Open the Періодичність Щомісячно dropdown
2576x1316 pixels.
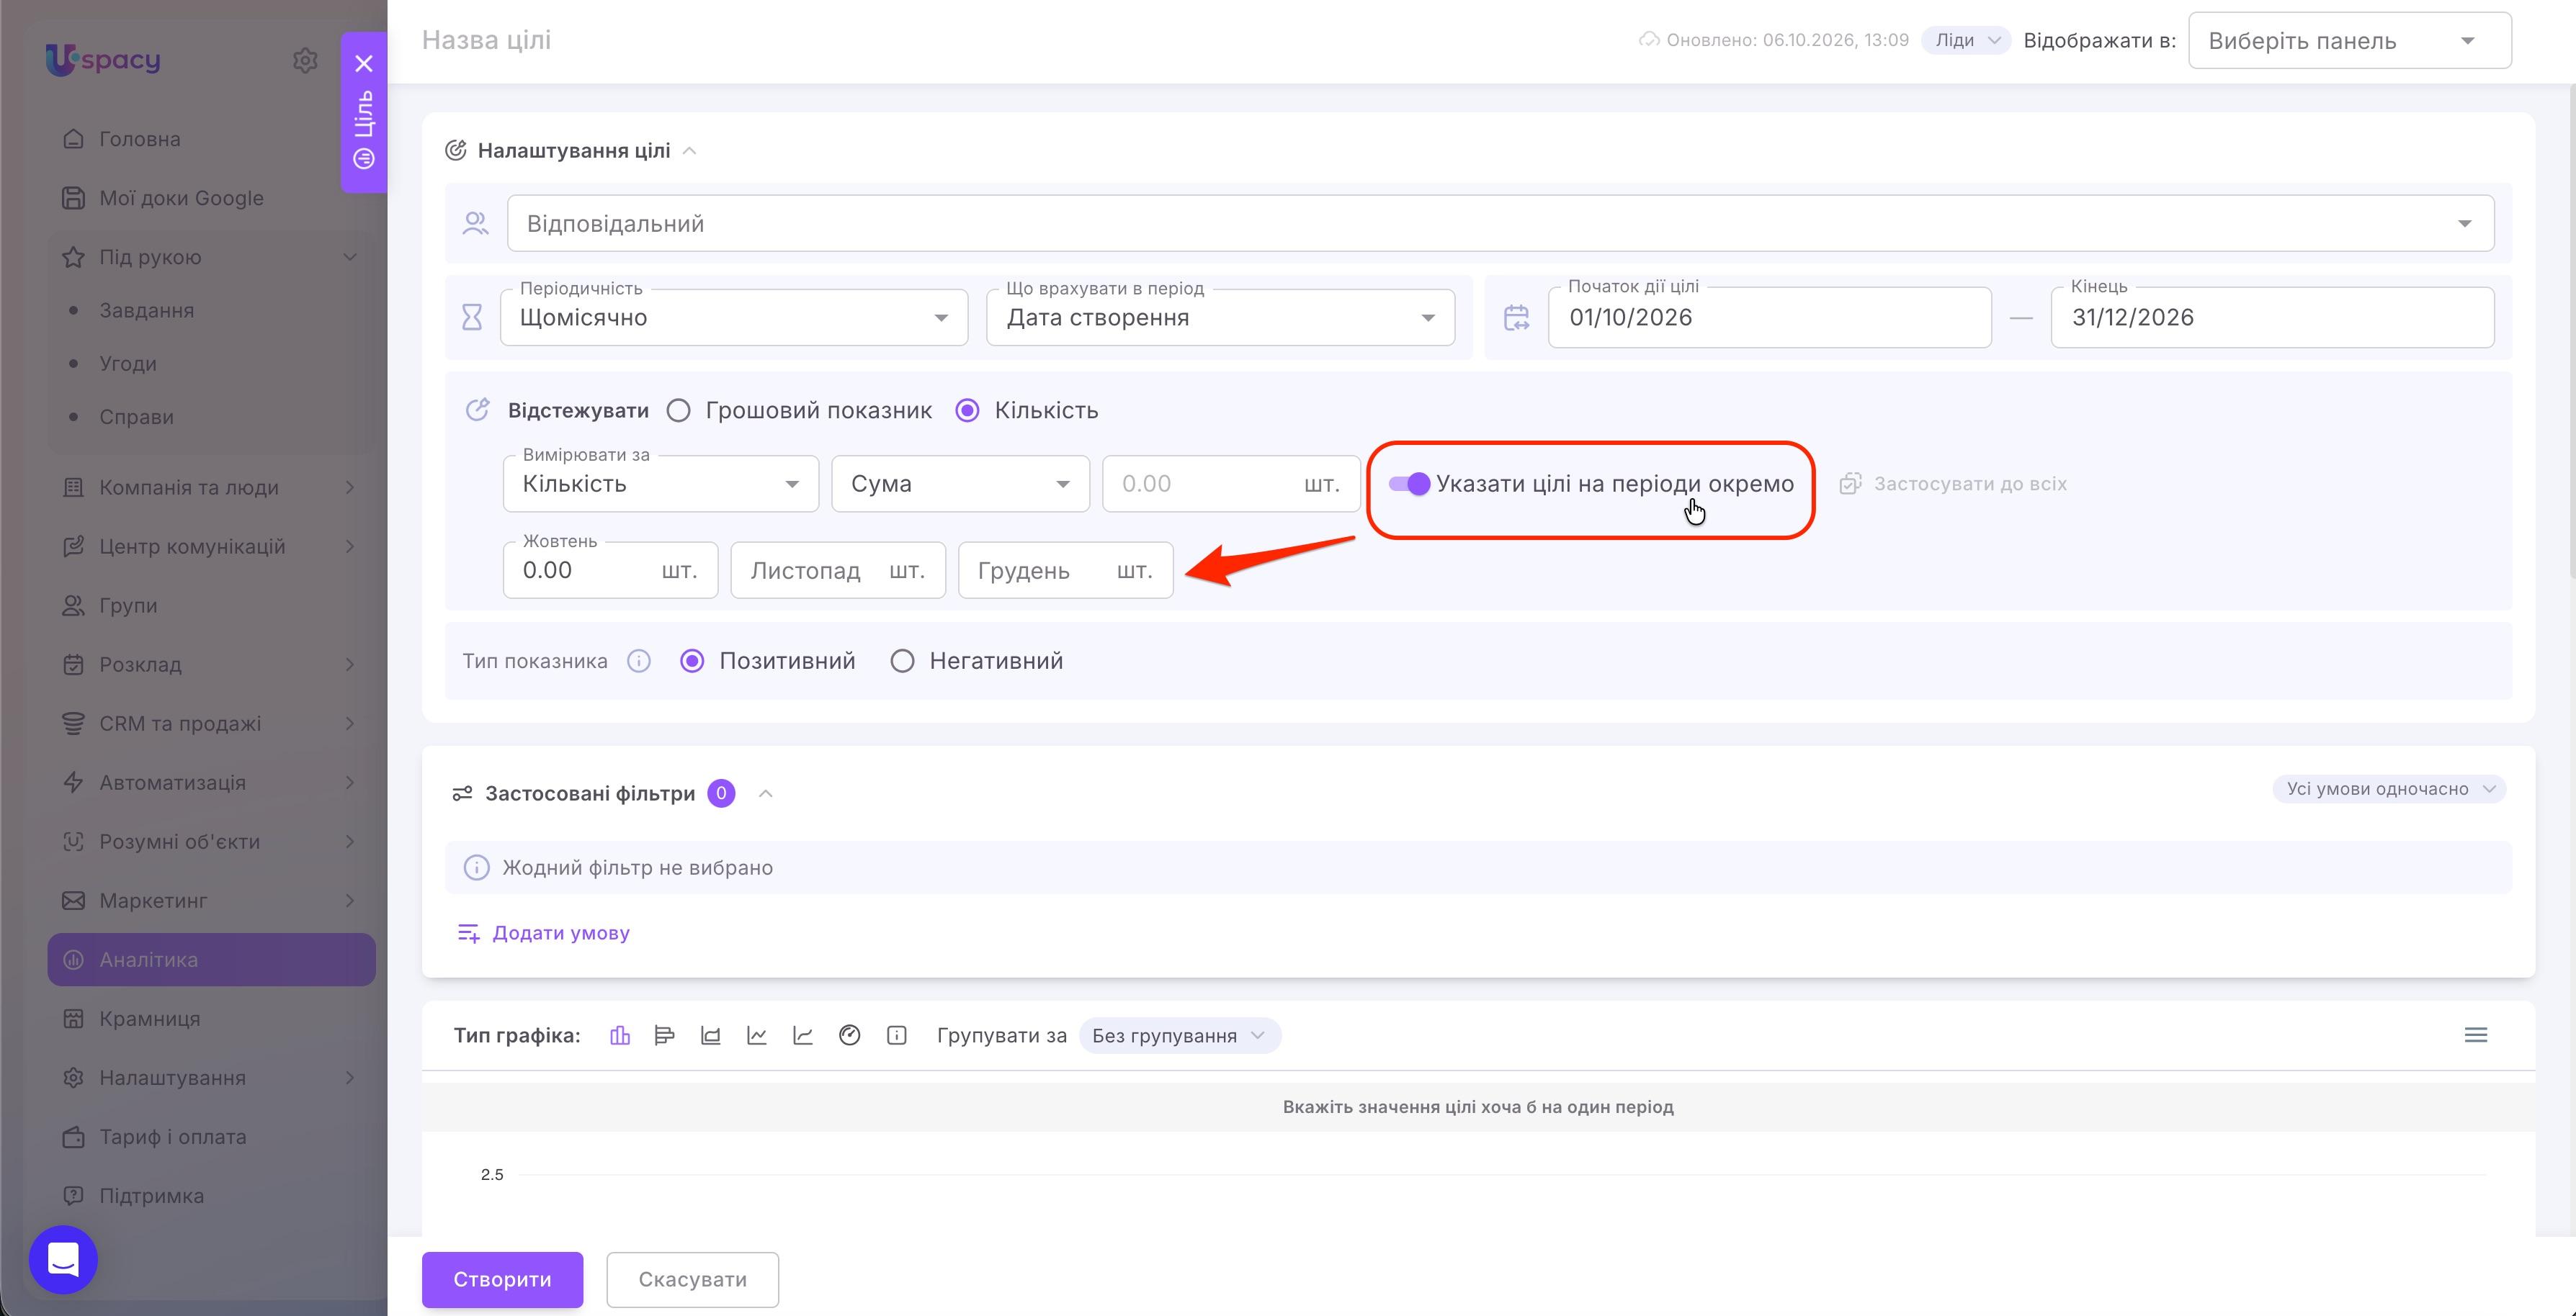point(734,317)
